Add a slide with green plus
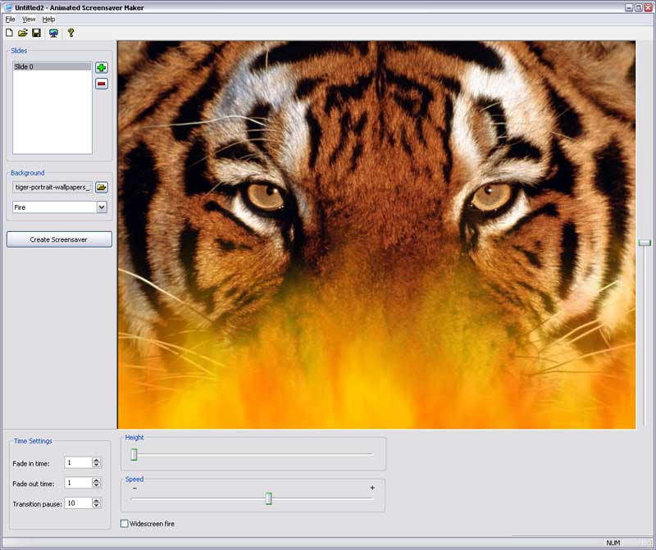The height and width of the screenshot is (550, 656). click(x=102, y=68)
